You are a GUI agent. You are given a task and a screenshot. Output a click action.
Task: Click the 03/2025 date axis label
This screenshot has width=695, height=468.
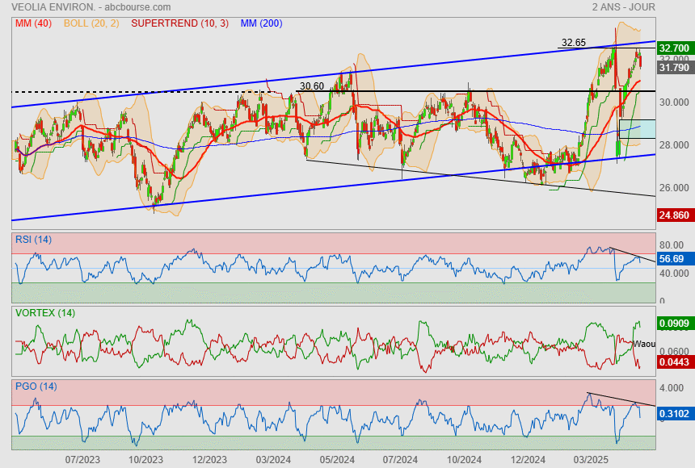pos(592,460)
